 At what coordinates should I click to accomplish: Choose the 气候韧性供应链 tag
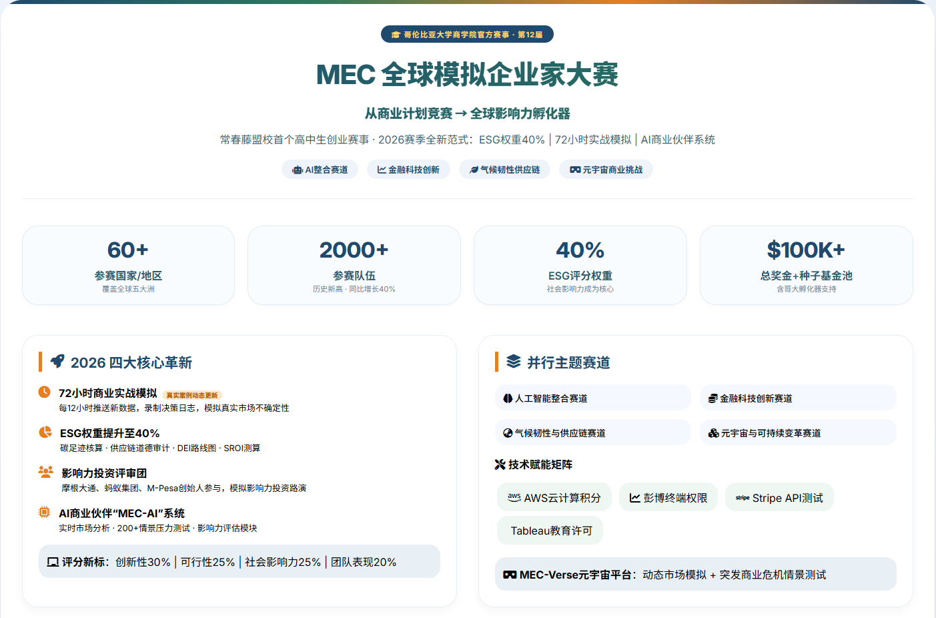(504, 170)
